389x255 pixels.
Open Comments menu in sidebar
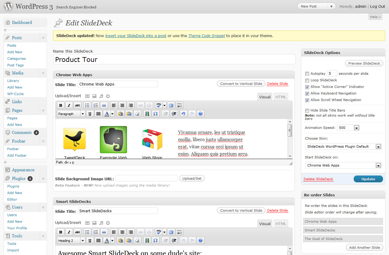tap(22, 132)
